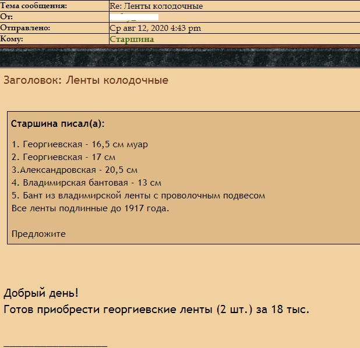
Task: Click the dark marble divider bar
Action: pos(180,58)
